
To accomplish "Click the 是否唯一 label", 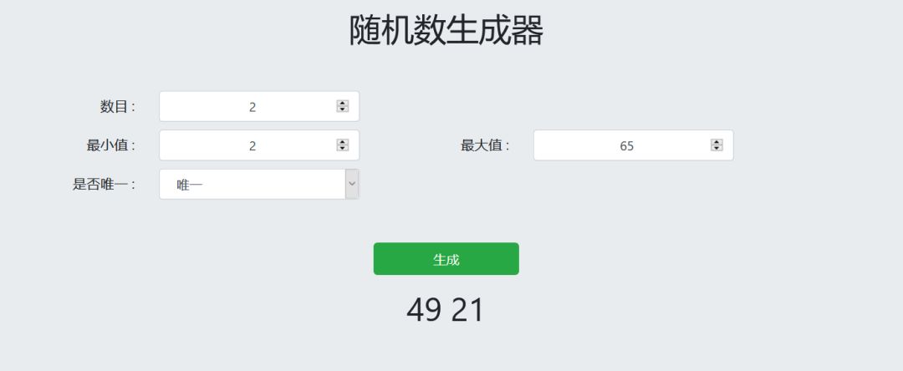I will pyautogui.click(x=104, y=185).
